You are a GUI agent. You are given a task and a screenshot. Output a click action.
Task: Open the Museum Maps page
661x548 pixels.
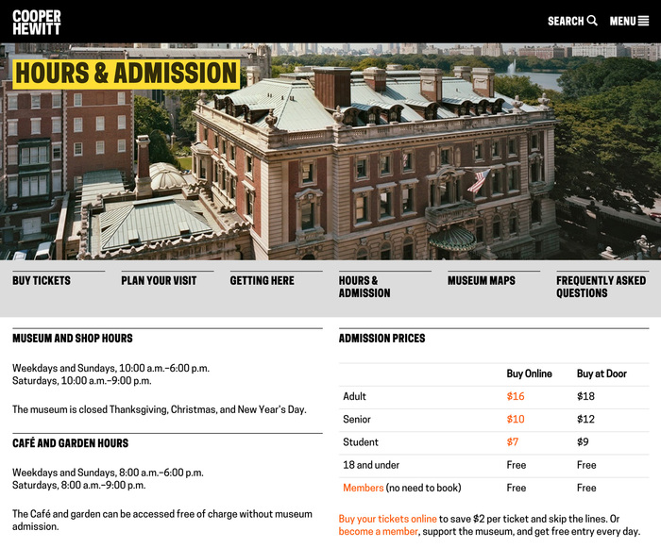[481, 280]
